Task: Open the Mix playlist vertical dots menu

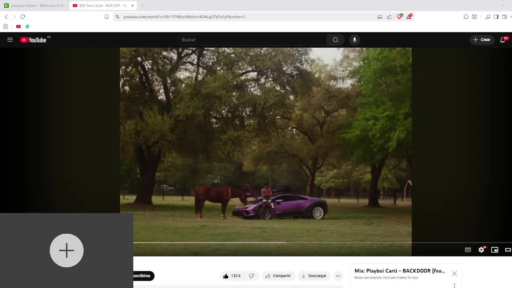Action: [x=454, y=285]
